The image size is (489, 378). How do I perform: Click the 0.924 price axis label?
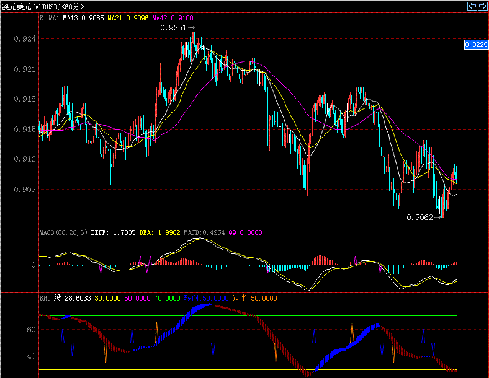coord(25,39)
